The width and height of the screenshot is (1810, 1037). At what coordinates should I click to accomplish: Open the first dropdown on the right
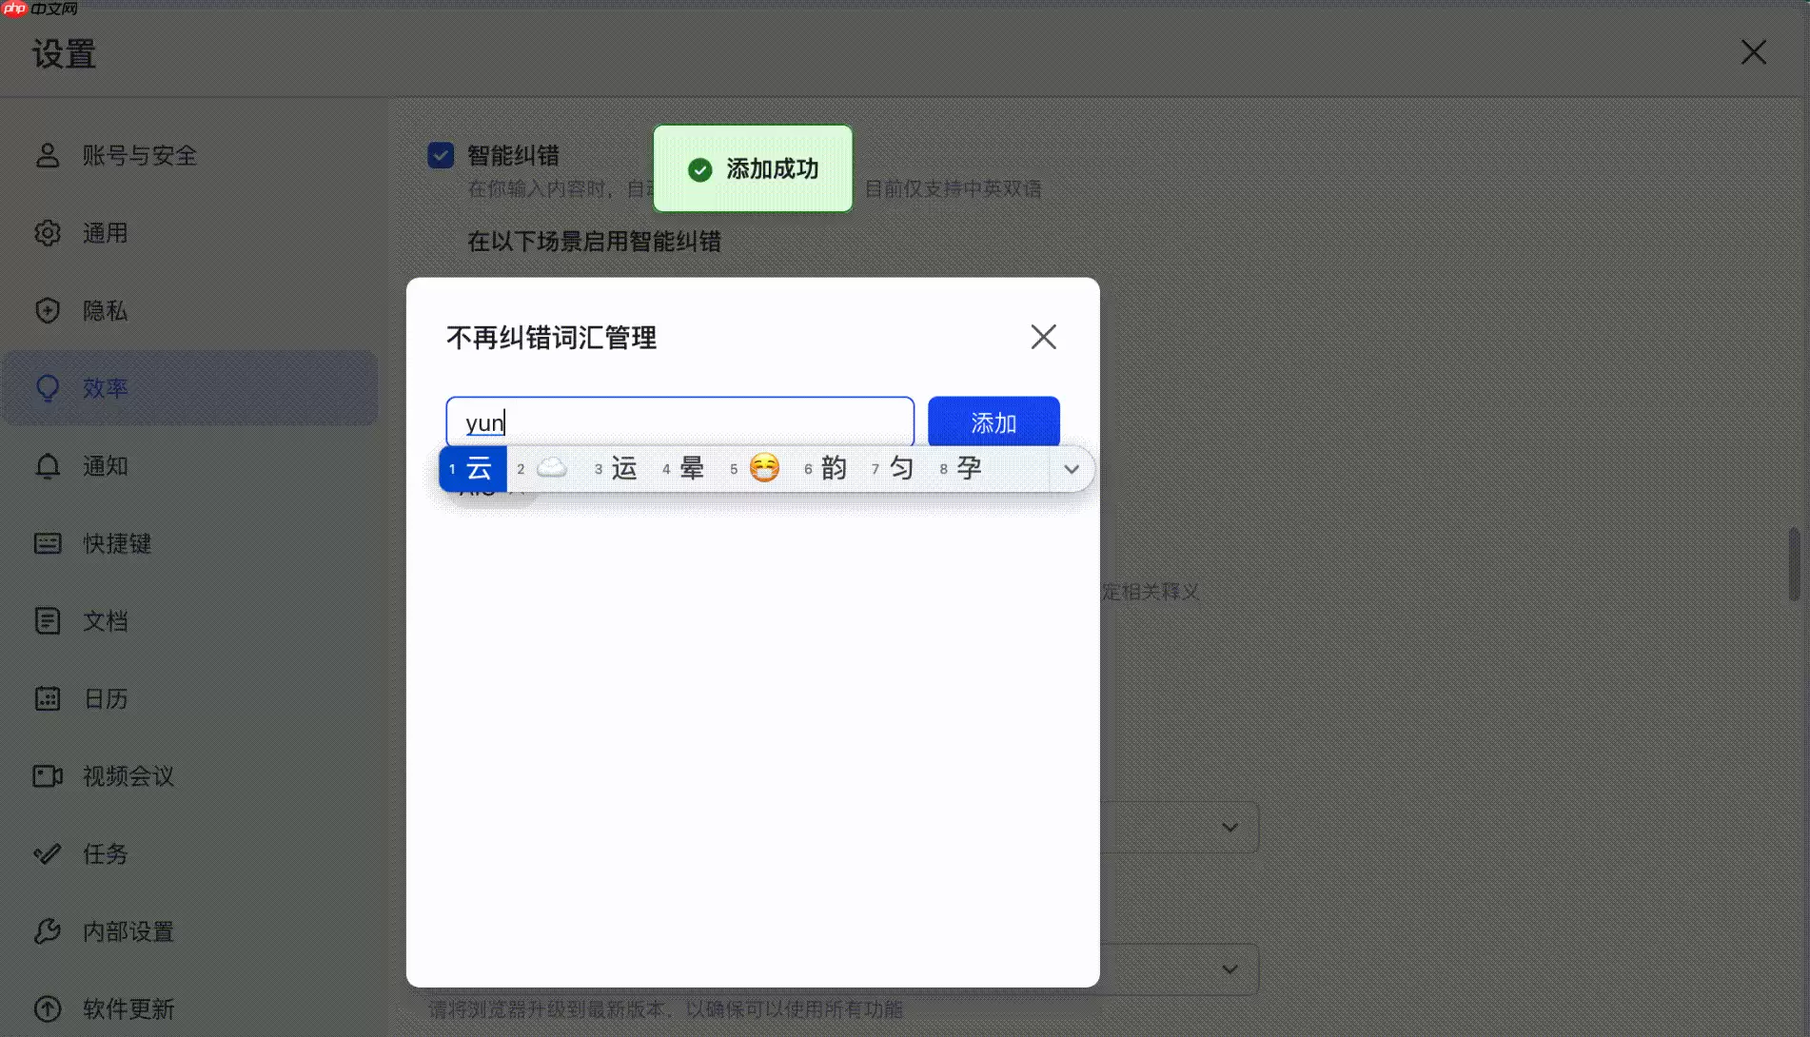[1229, 827]
